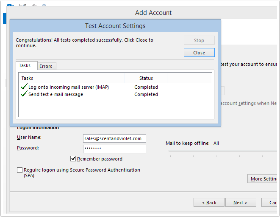This screenshot has height=217, width=280.
Task: Click the Status column header
Action: point(146,78)
